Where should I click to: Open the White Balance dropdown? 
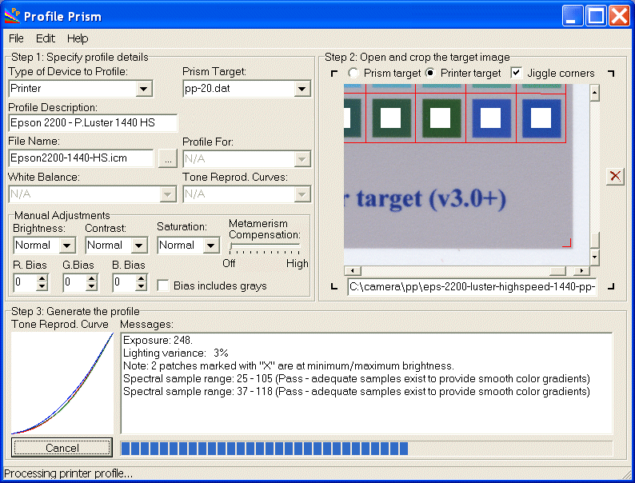click(168, 194)
